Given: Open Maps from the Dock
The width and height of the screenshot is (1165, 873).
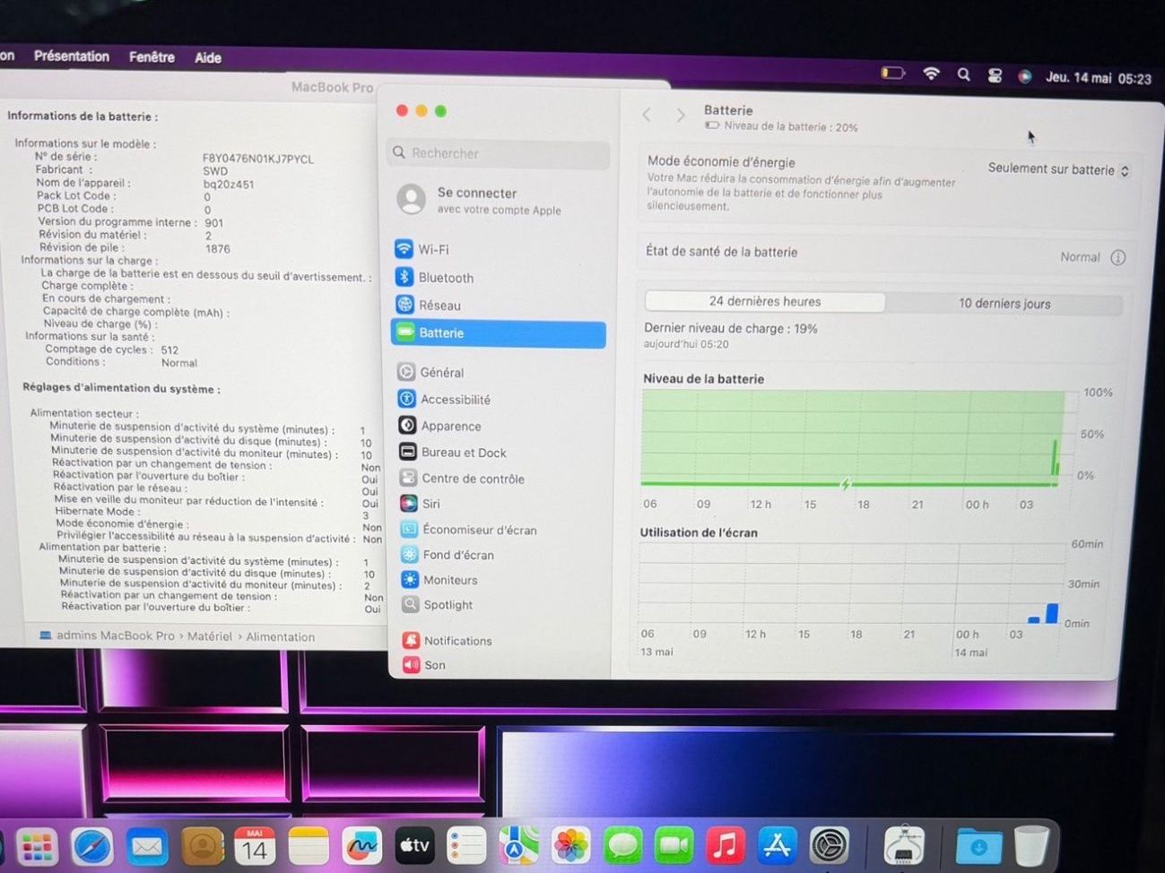Looking at the screenshot, I should coord(518,845).
